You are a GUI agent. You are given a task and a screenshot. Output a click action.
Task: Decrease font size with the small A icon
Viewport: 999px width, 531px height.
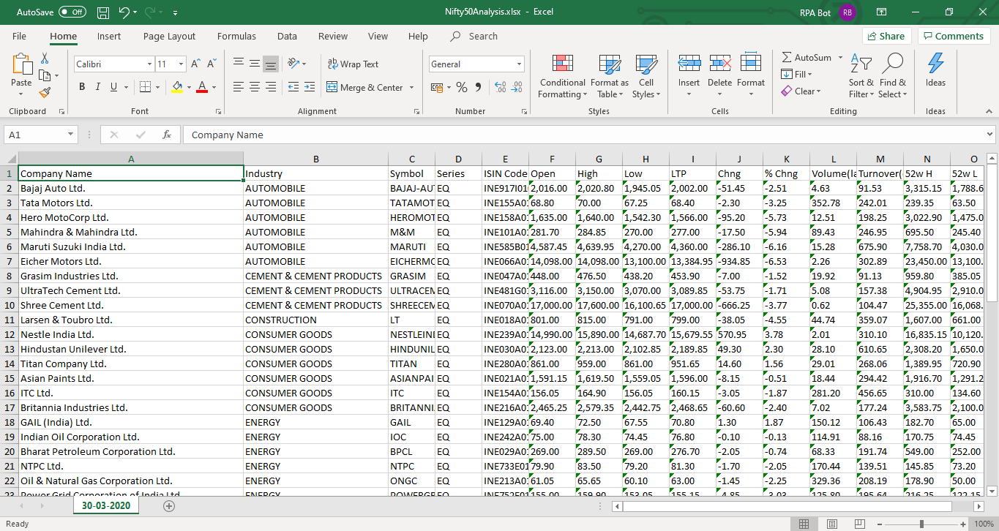click(x=212, y=64)
